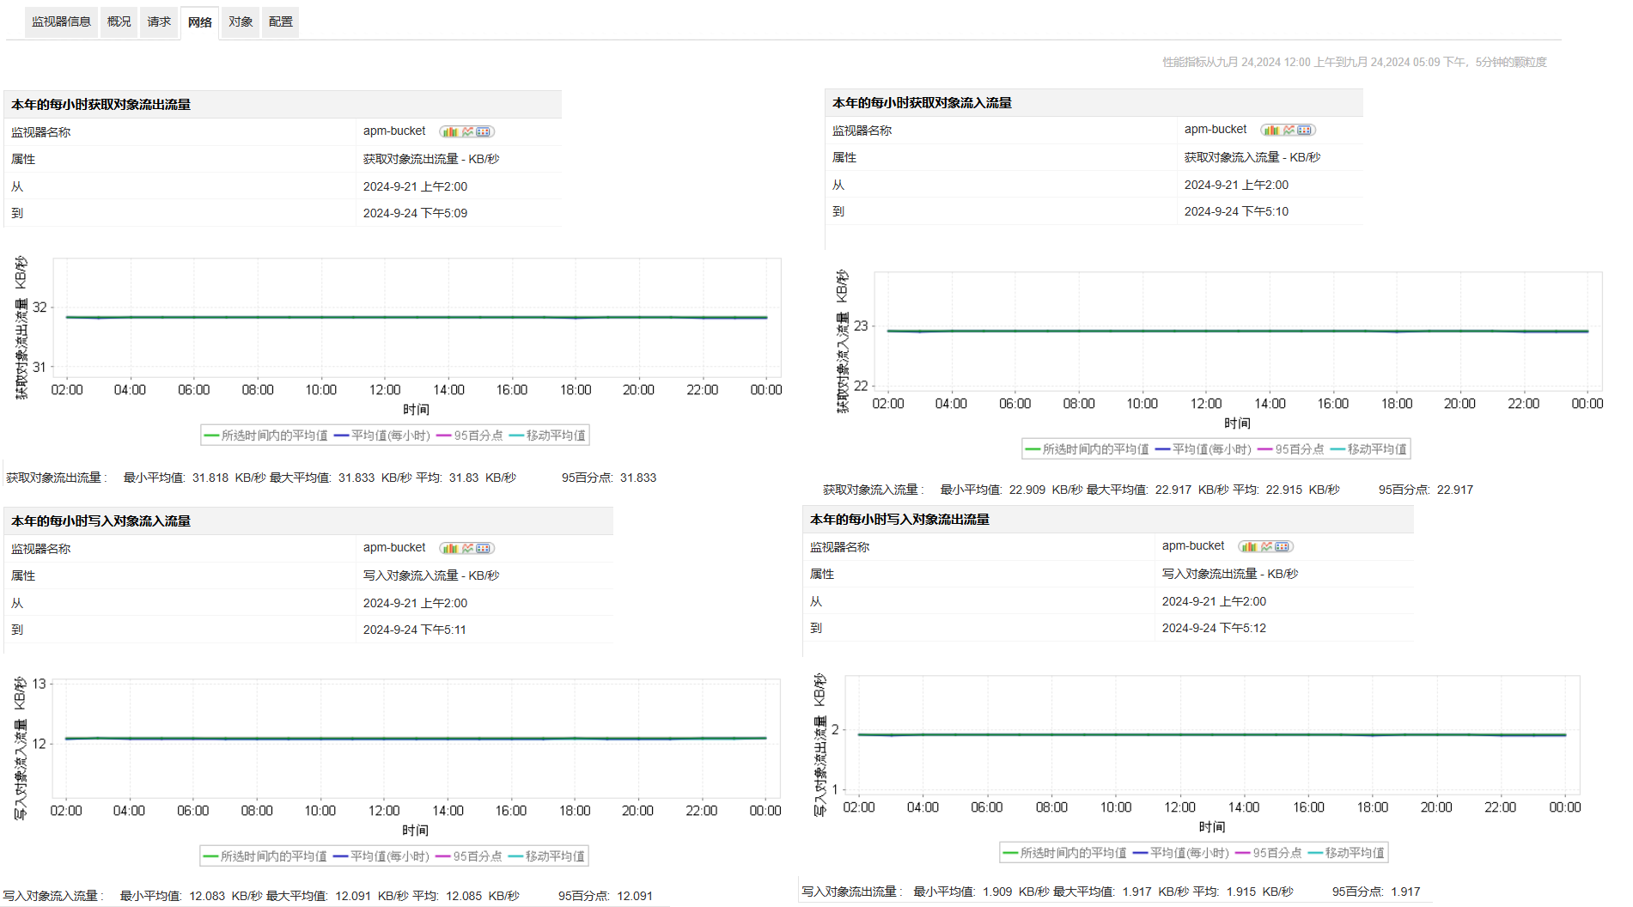Screen dimensions: 1633x907
Task: Open the 请求 tab
Action: click(x=159, y=21)
